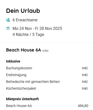The width and height of the screenshot is (93, 110).
Task: Click the 'ss6p' accommodation code label
Action: point(45,50)
